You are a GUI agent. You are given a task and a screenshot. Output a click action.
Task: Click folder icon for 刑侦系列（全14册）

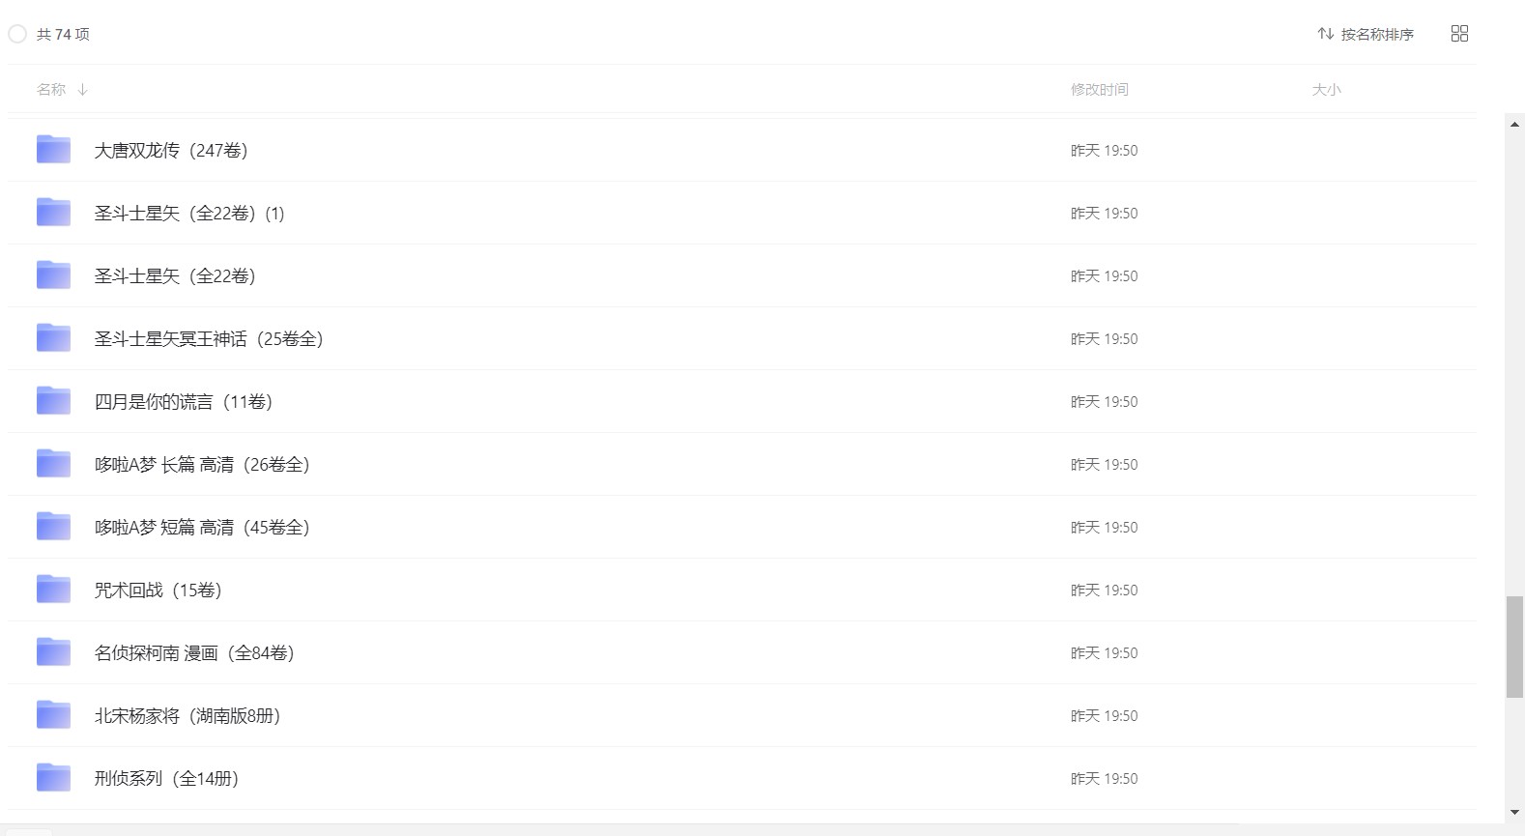[53, 778]
